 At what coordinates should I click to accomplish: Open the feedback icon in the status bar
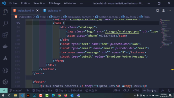tap(163, 90)
